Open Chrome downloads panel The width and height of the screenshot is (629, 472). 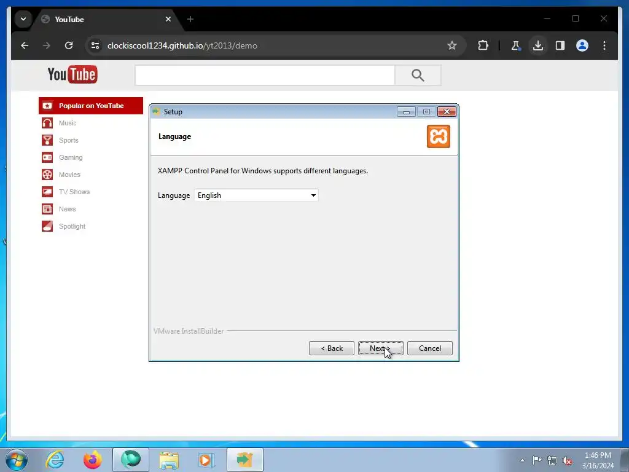[538, 45]
